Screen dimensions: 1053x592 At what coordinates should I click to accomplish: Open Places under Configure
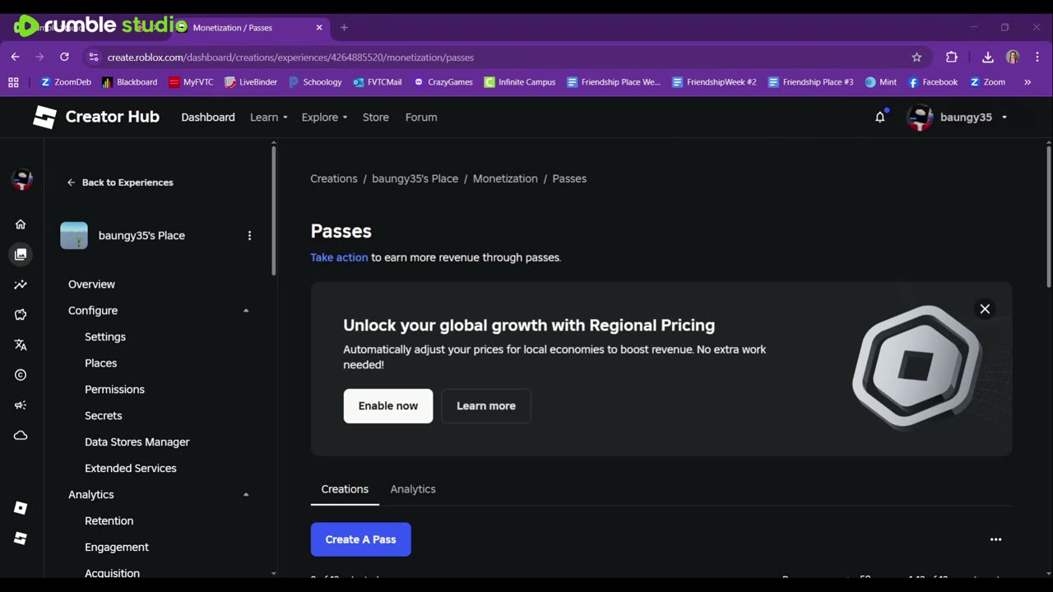coord(101,363)
